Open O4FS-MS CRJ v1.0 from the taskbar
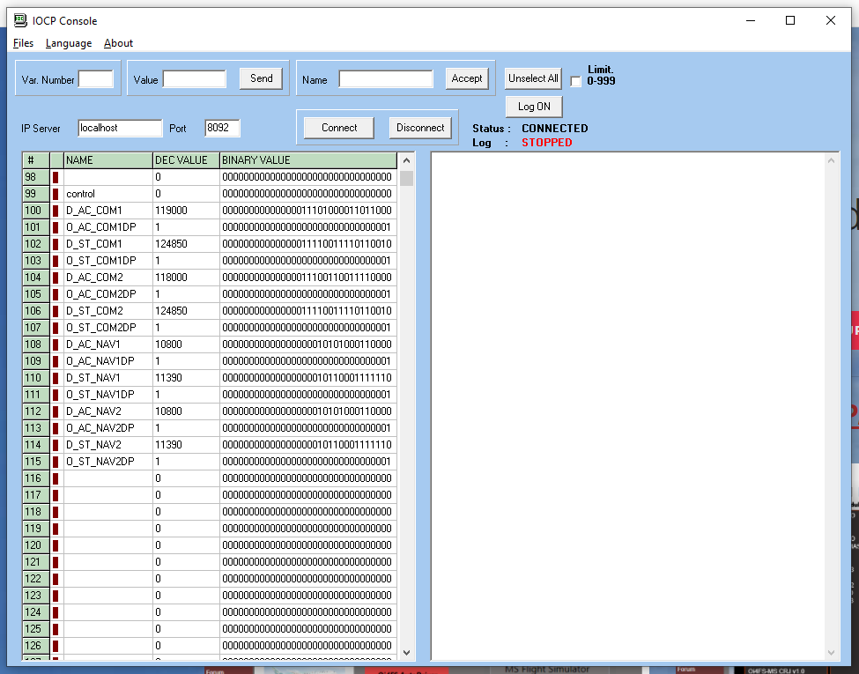This screenshot has width=859, height=674. coord(775,669)
